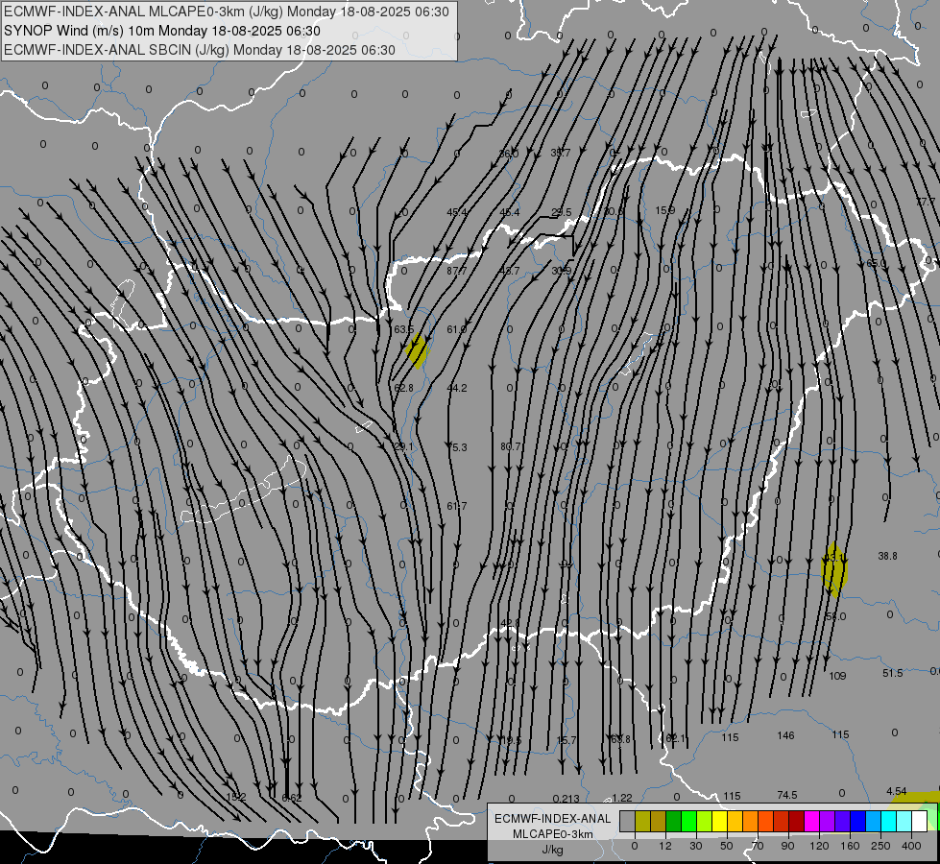Select the 29.1 grid value
Viewport: 940px width, 864px height.
(403, 446)
